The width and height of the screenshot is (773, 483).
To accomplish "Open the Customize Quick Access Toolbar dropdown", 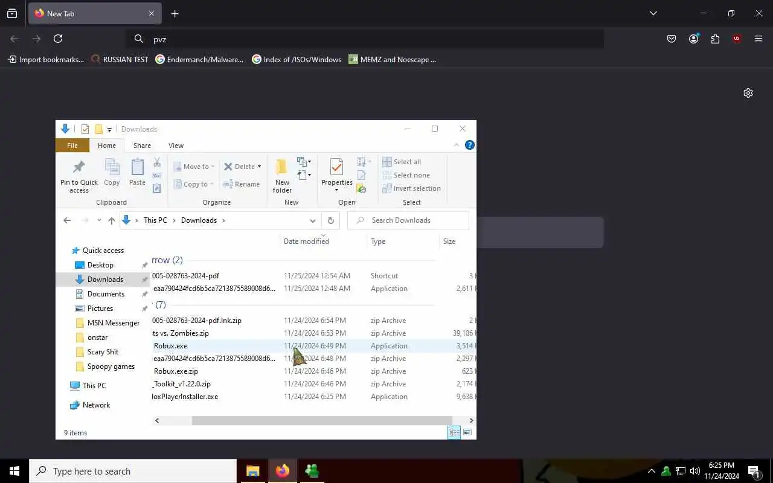I will tap(109, 129).
